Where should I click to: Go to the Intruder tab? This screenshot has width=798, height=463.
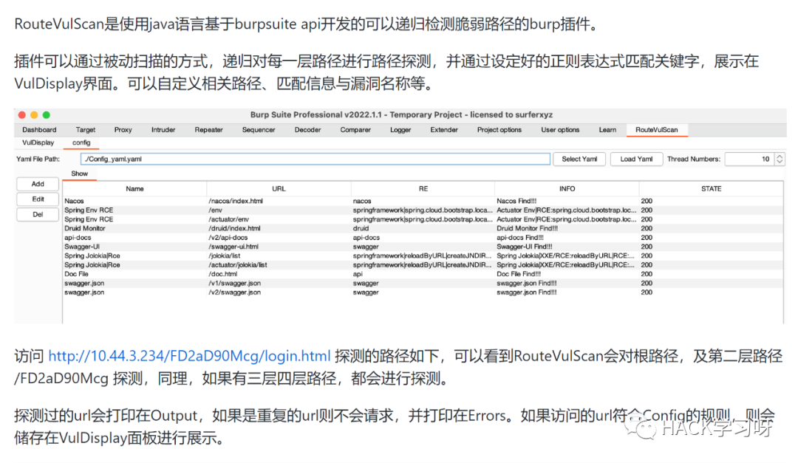click(163, 130)
